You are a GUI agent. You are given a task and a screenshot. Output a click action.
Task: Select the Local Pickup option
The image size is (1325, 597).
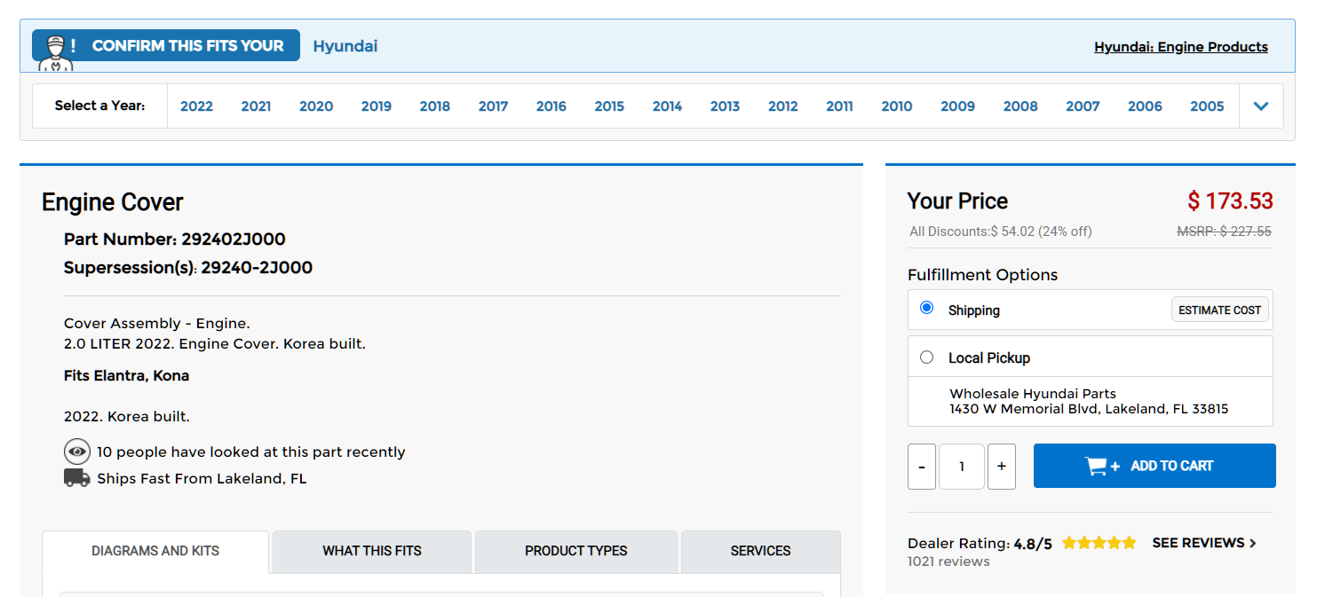point(927,357)
